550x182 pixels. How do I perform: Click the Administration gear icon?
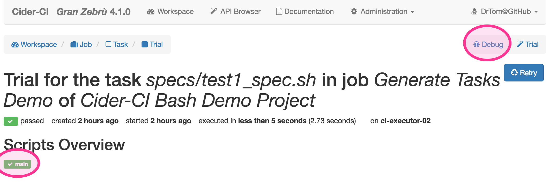point(354,12)
